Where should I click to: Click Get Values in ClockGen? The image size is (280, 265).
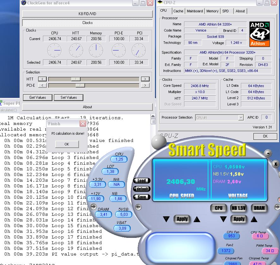tap(38, 97)
